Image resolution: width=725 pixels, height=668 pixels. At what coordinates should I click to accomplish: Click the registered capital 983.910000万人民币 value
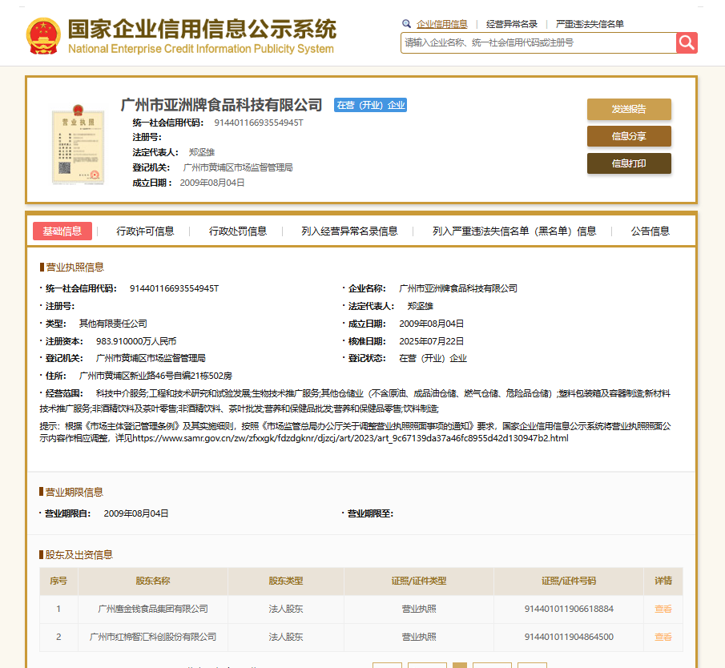tap(136, 341)
